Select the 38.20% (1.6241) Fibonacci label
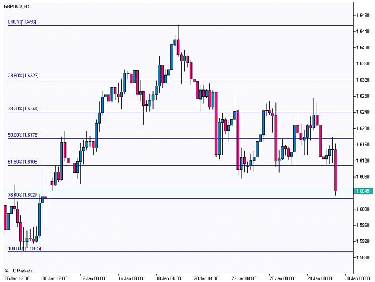The height and width of the screenshot is (282, 375). pos(23,109)
